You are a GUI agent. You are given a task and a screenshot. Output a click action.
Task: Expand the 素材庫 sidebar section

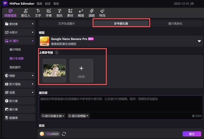[19, 24]
